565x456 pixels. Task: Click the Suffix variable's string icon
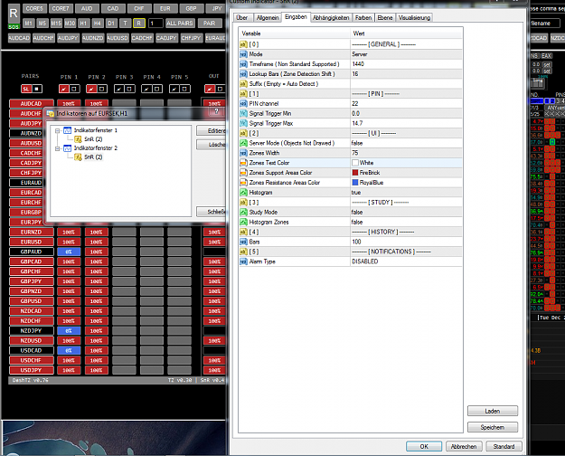coord(243,84)
